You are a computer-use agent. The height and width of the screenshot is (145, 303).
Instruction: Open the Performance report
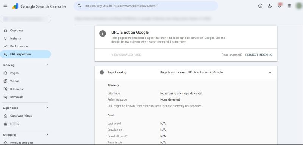(x=25, y=46)
